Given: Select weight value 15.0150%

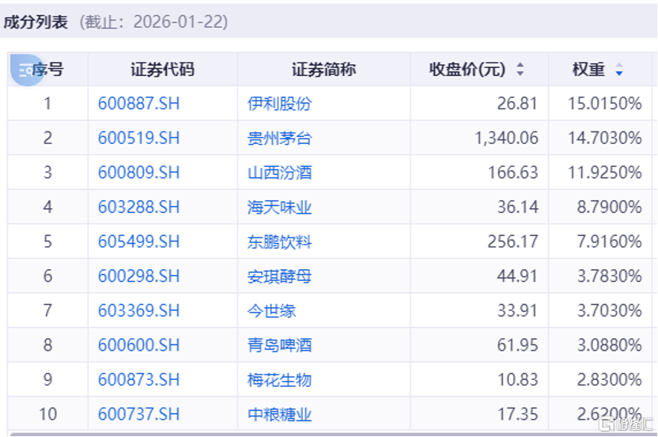Looking at the screenshot, I should point(605,104).
